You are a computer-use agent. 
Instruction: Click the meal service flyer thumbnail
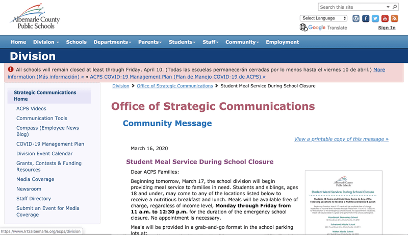coord(343,202)
